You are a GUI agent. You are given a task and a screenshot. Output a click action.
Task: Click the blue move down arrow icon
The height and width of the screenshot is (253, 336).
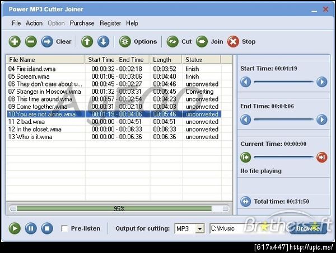[x=103, y=41]
